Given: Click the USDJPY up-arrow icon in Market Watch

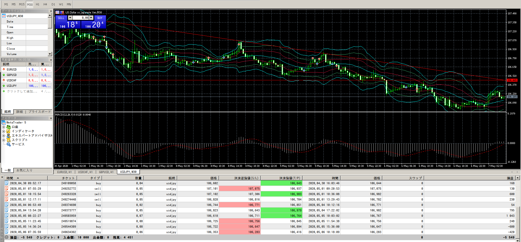Looking at the screenshot, I should [4, 86].
